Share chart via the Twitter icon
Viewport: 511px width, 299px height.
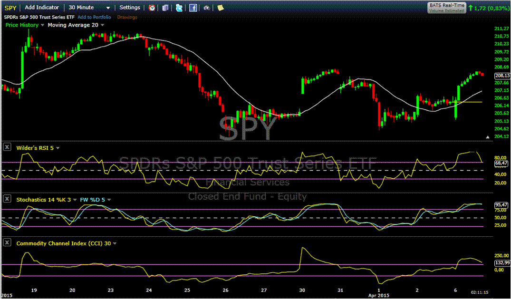click(x=179, y=8)
